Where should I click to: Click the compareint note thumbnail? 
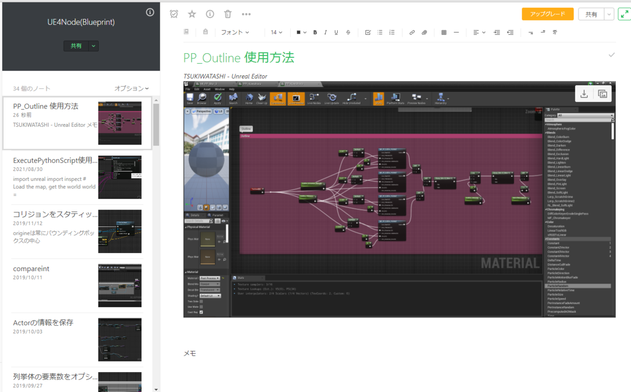click(x=120, y=286)
